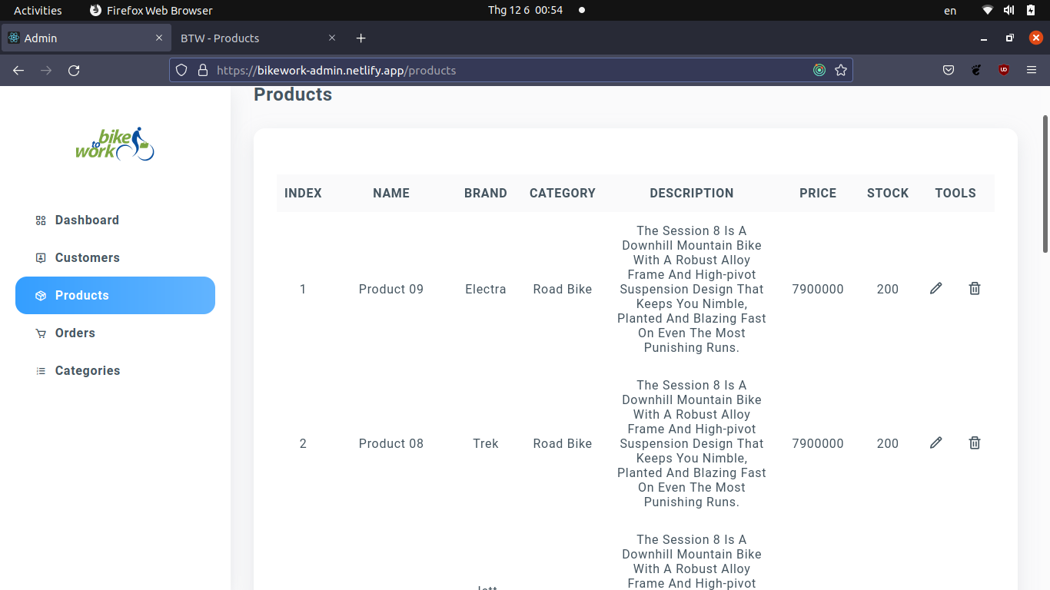1050x590 pixels.
Task: Click the Bike to Work logo
Action: [x=115, y=144]
